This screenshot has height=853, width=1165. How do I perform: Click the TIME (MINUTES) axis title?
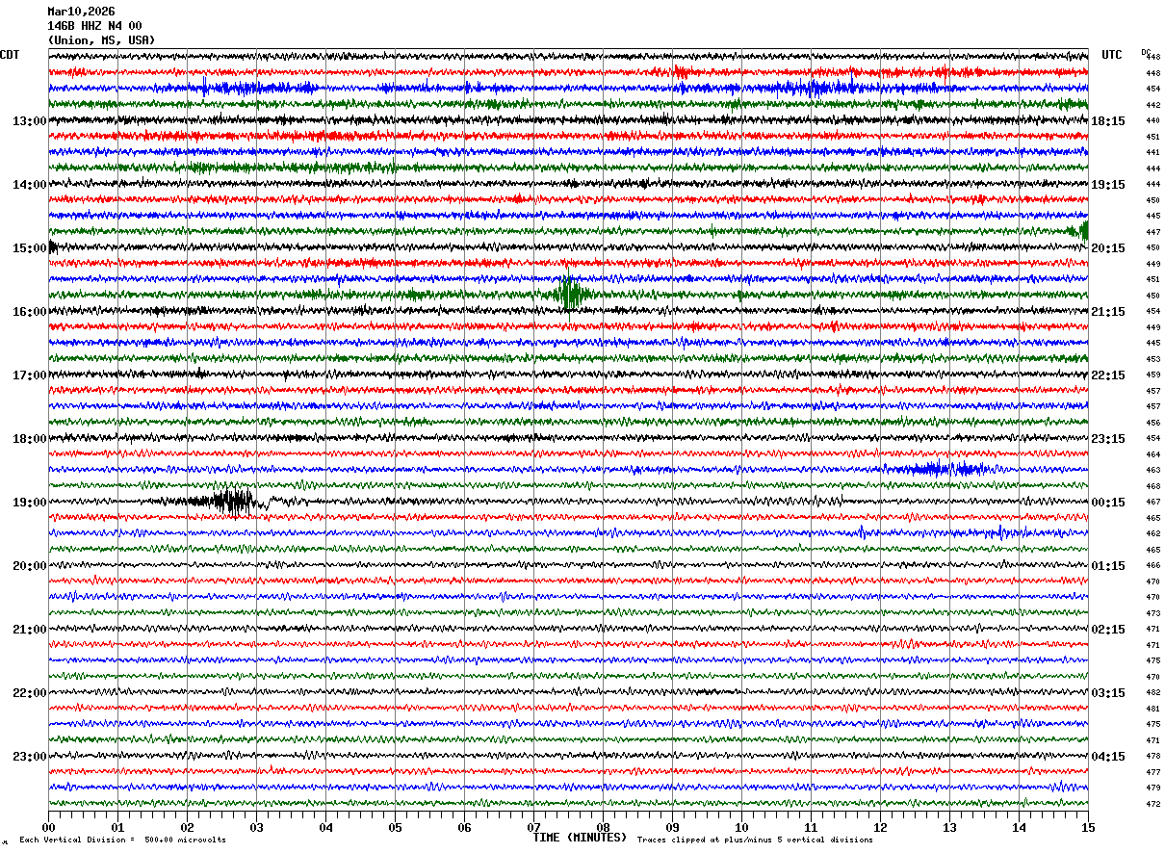(x=580, y=838)
